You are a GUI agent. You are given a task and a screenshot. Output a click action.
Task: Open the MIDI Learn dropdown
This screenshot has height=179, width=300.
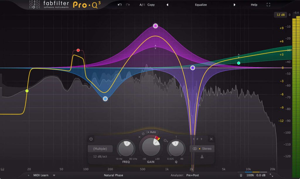pos(54,175)
